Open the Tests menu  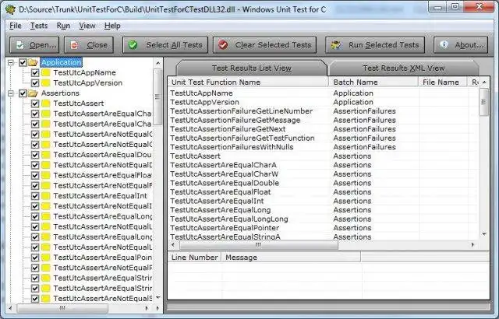(39, 26)
